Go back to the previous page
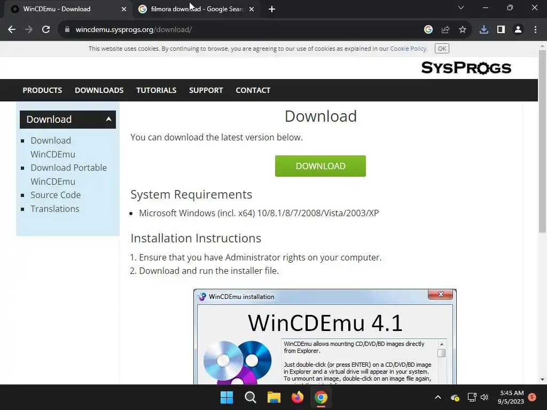The height and width of the screenshot is (410, 547). tap(12, 30)
